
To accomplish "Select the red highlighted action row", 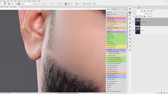I will 116,18.
